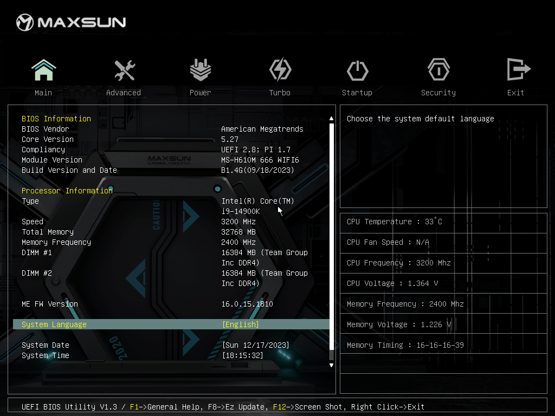Image resolution: width=555 pixels, height=416 pixels.
Task: Open the System Language [English] dropdown
Action: (240, 324)
